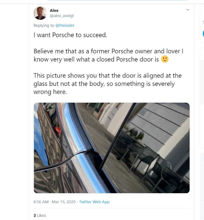This screenshot has width=204, height=220.
Task: Open the display name Alex profile
Action: pos(54,10)
